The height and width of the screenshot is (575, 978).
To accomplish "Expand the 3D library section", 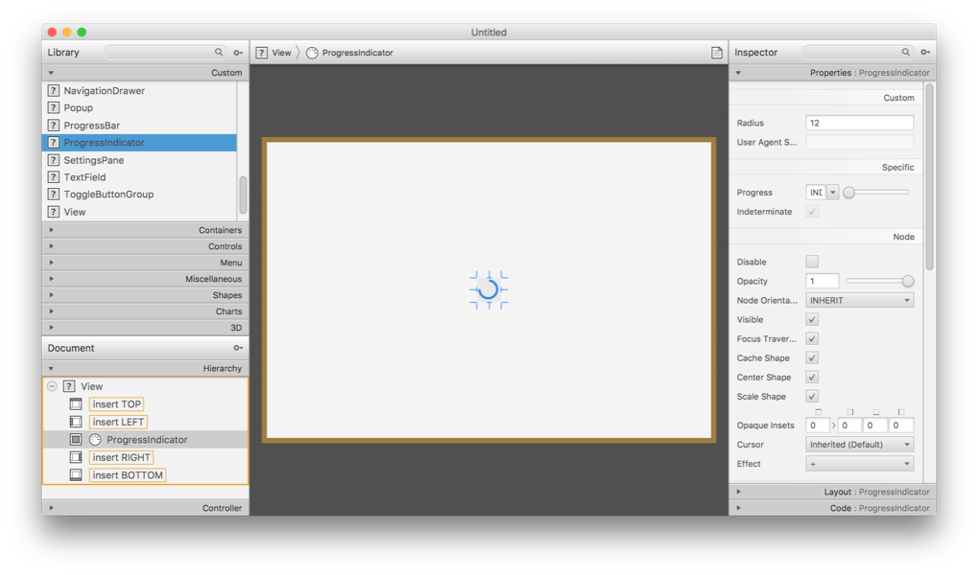I will (x=145, y=327).
